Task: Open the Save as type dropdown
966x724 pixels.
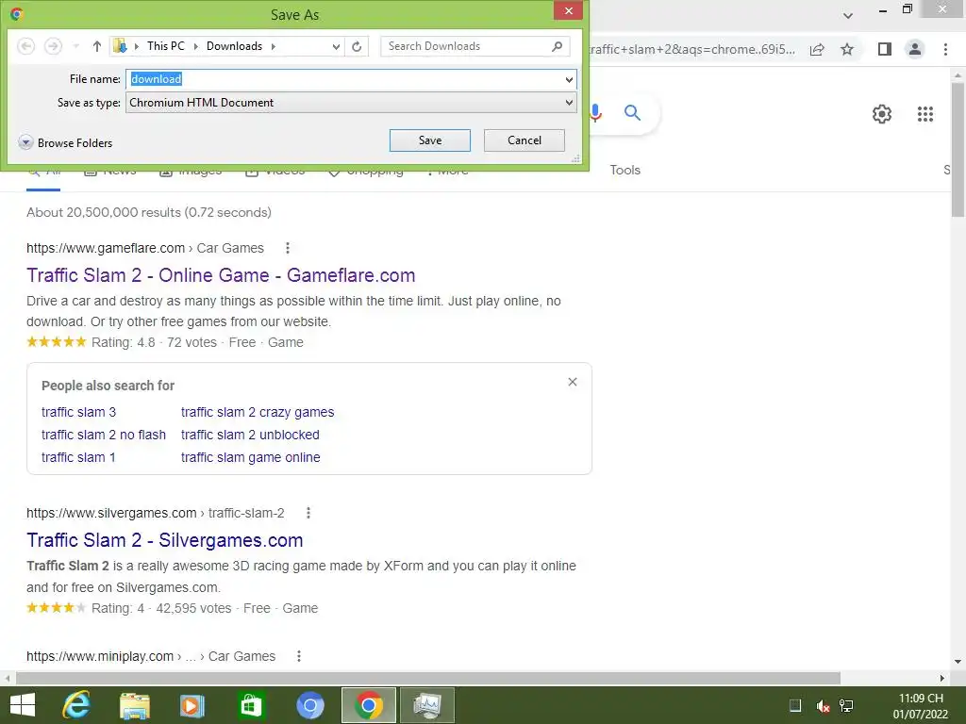Action: point(351,103)
